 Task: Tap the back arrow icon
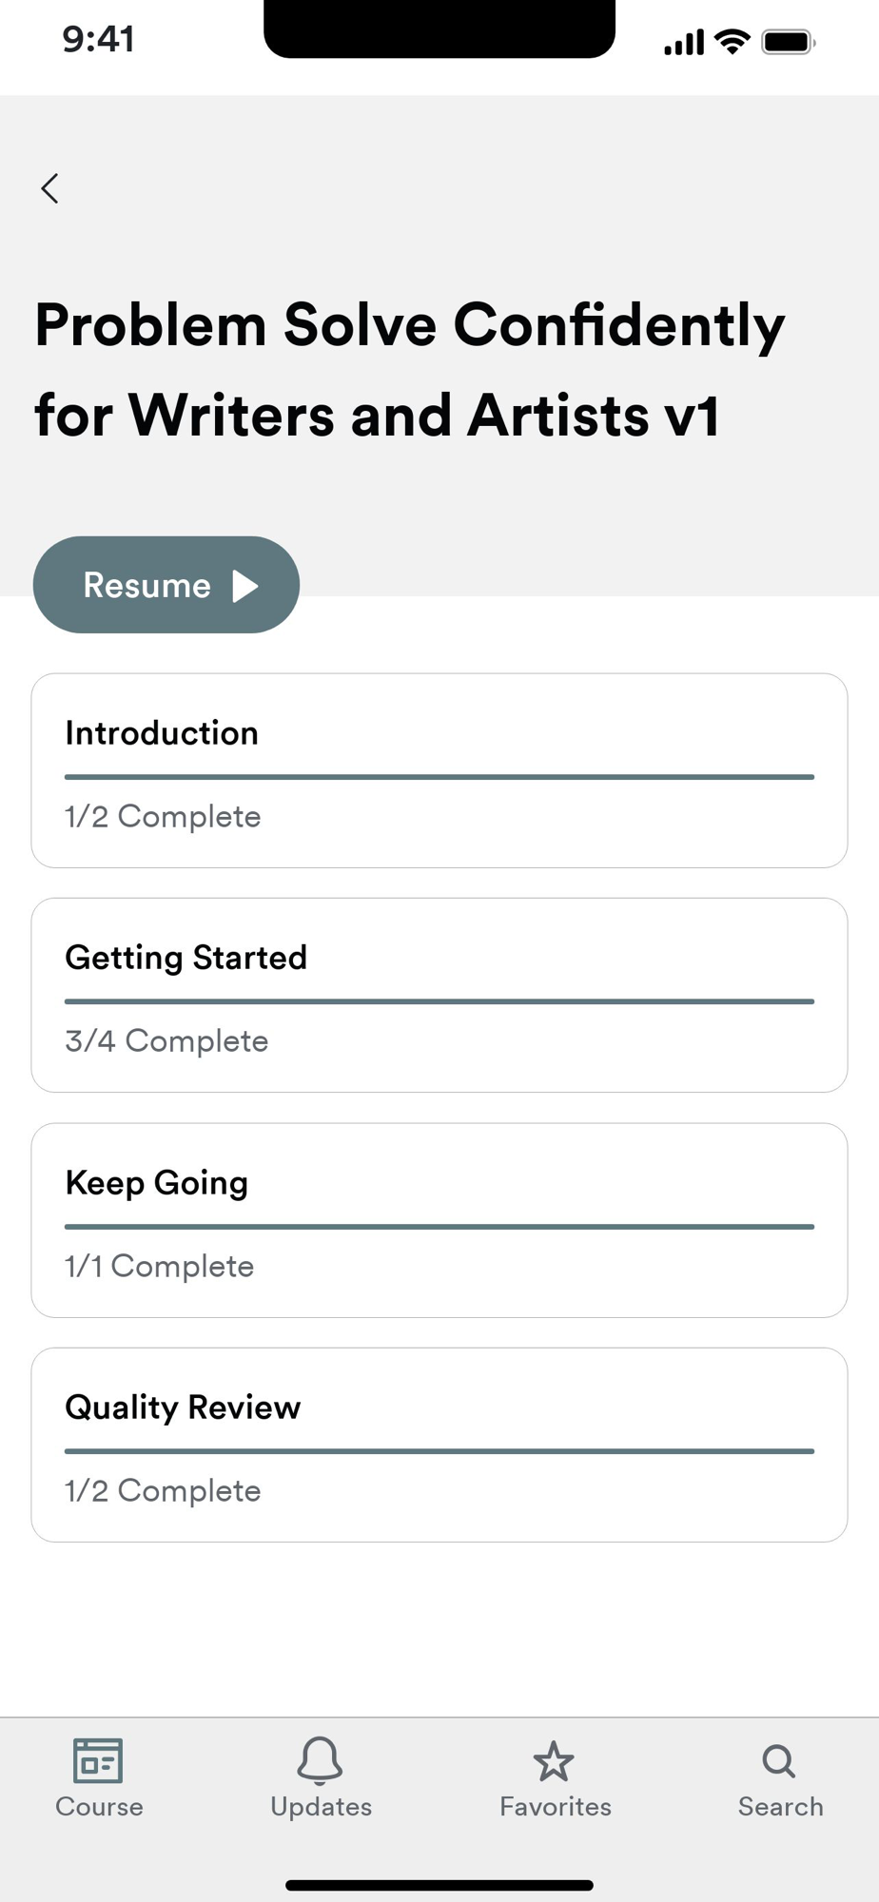point(50,188)
